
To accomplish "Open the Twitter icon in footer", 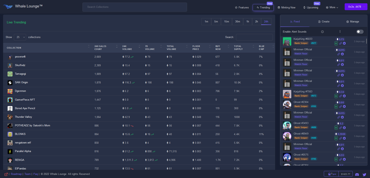I will tap(364, 174).
